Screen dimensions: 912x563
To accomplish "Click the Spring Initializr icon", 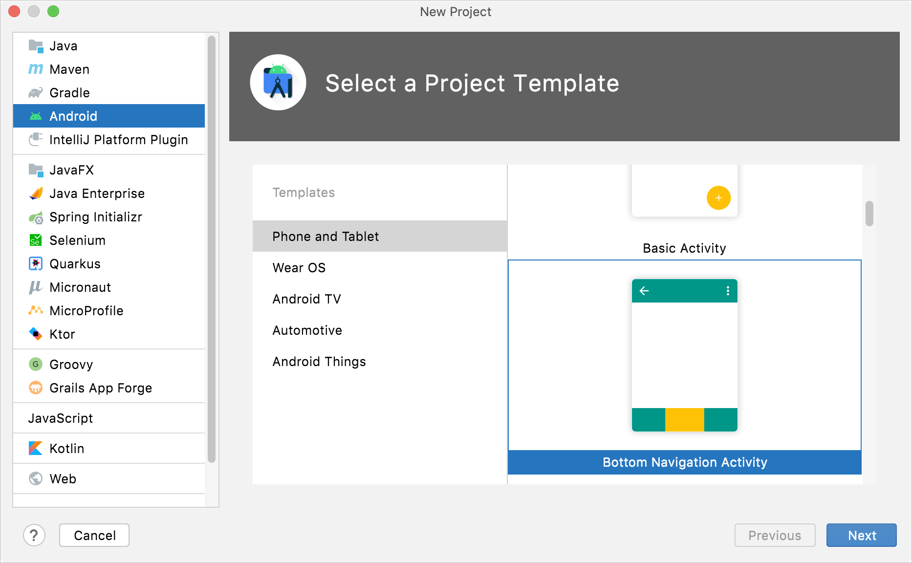I will 36,217.
